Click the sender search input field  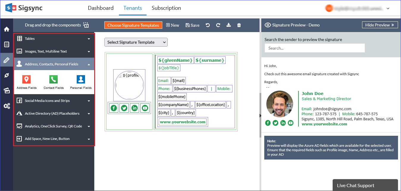click(x=314, y=48)
